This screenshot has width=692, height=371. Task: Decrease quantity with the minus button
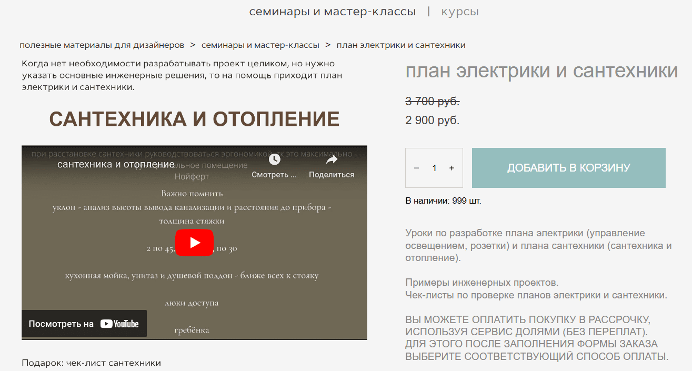[416, 167]
